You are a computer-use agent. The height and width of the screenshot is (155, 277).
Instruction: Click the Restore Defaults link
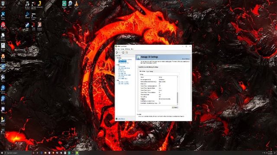tap(186, 59)
